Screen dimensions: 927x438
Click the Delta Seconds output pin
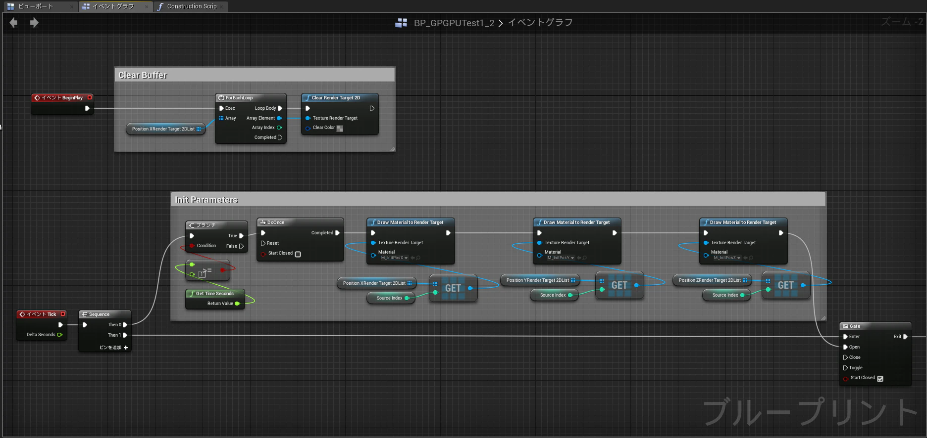pos(60,335)
